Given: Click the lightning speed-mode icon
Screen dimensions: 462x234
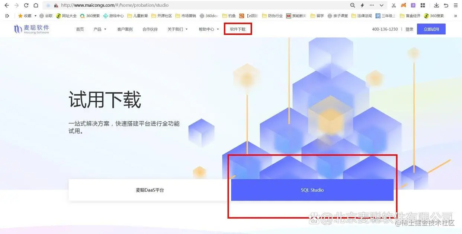Looking at the screenshot, I should tap(362, 5).
